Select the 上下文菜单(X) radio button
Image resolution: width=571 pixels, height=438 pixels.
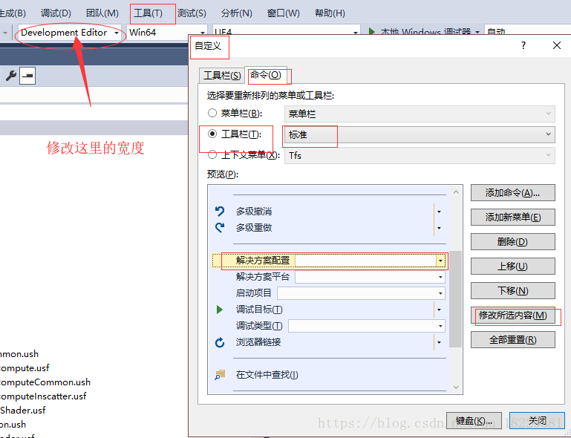(212, 154)
